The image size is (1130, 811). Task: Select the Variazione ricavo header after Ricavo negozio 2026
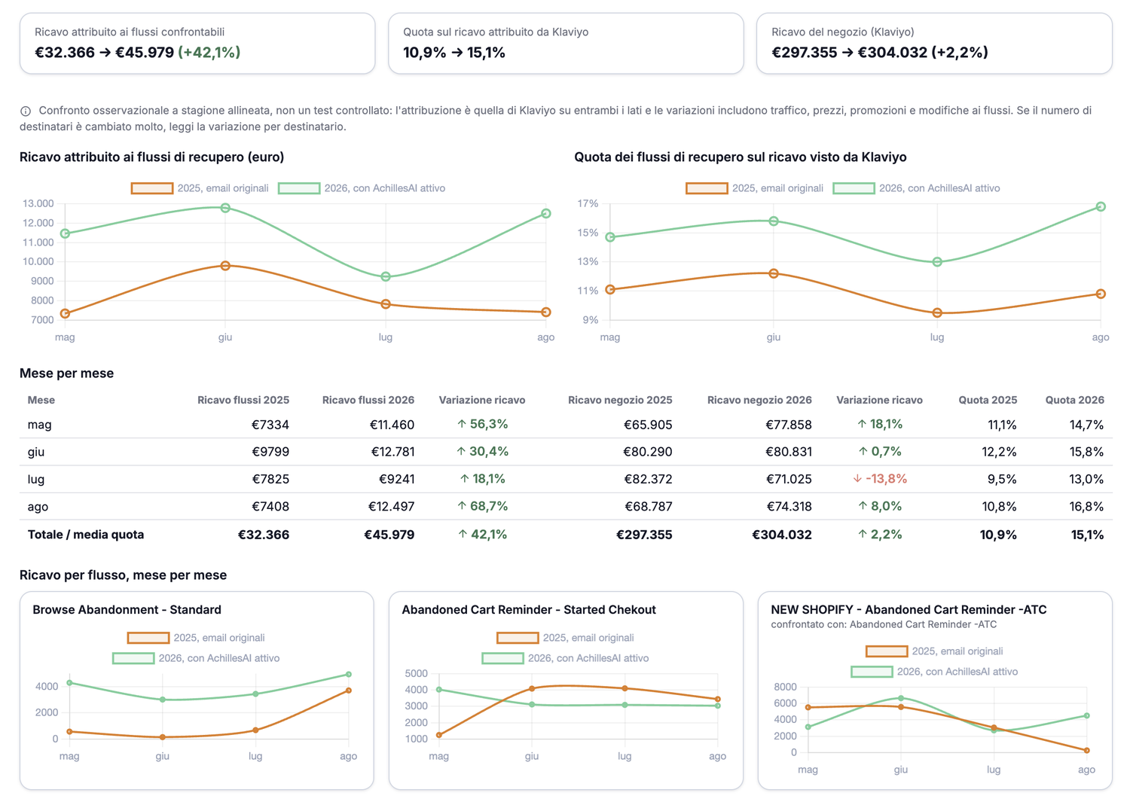pos(879,400)
